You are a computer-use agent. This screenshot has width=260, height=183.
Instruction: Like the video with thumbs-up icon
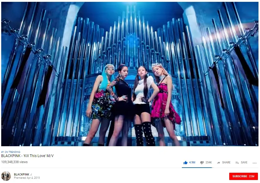[185, 162]
